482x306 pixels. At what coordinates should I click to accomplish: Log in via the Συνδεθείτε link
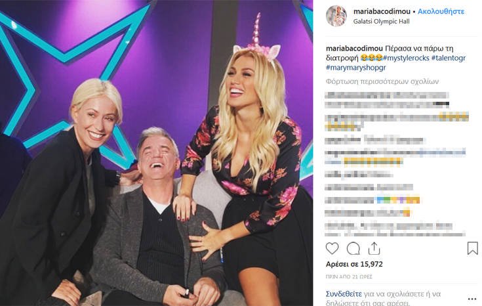pyautogui.click(x=344, y=294)
